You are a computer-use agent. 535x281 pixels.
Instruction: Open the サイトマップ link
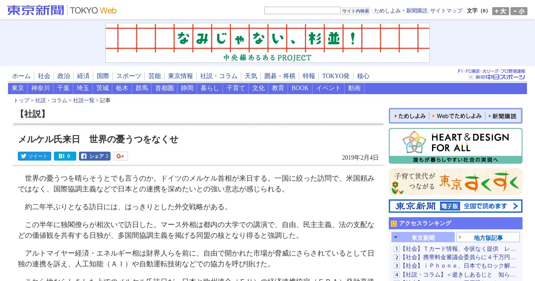pyautogui.click(x=446, y=11)
